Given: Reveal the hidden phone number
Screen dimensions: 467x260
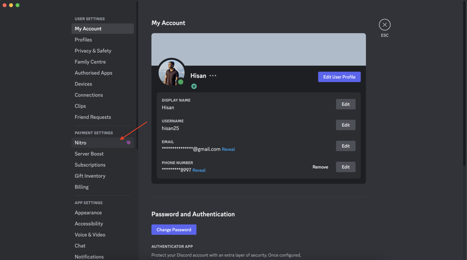Looking at the screenshot, I should point(199,170).
